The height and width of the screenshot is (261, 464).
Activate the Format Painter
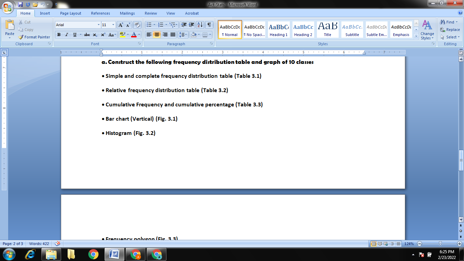pos(34,37)
